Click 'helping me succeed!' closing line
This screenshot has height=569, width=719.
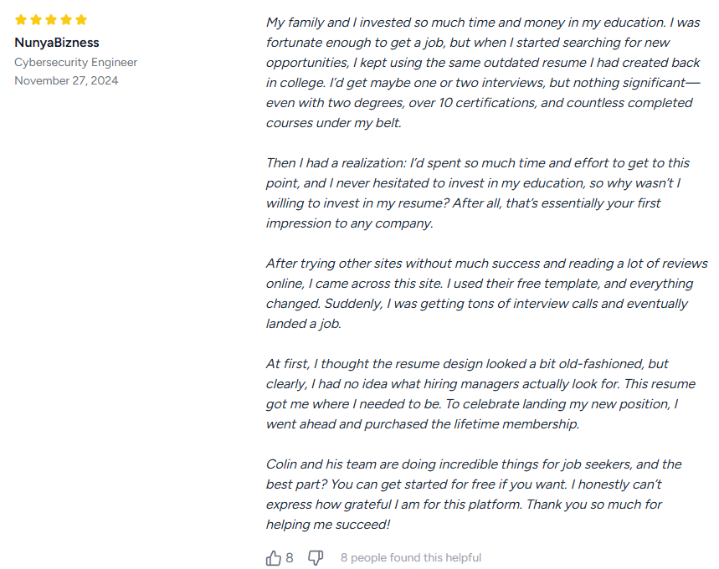328,525
